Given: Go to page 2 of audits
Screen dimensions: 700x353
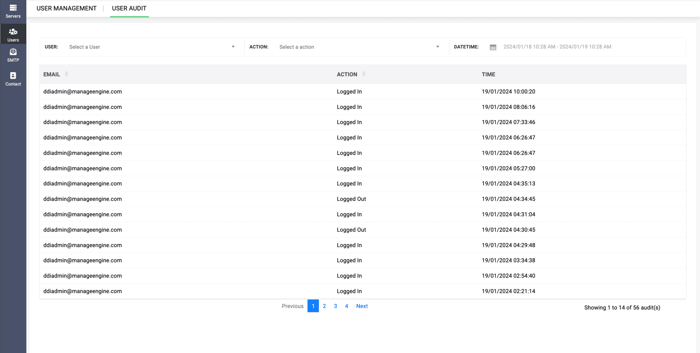Looking at the screenshot, I should [324, 306].
